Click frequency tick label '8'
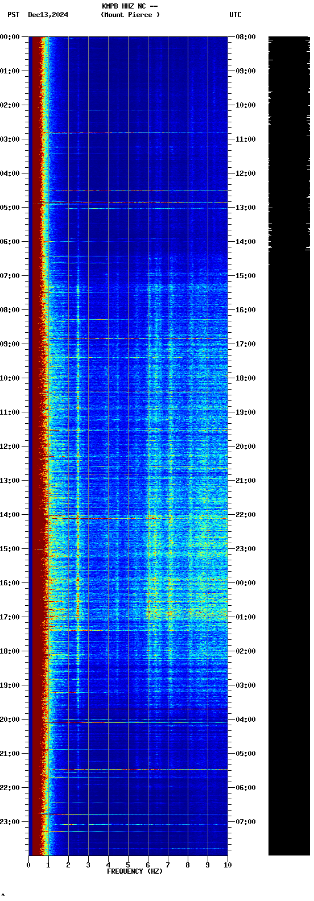 [188, 865]
